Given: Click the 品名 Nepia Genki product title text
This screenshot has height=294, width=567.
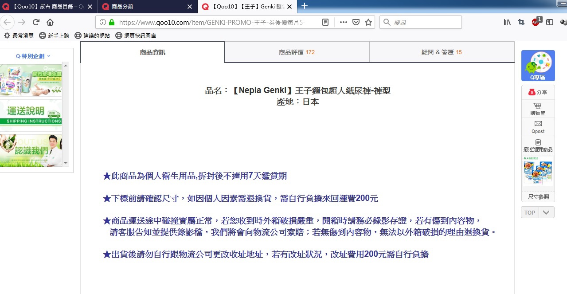Looking at the screenshot, I should coord(297,91).
